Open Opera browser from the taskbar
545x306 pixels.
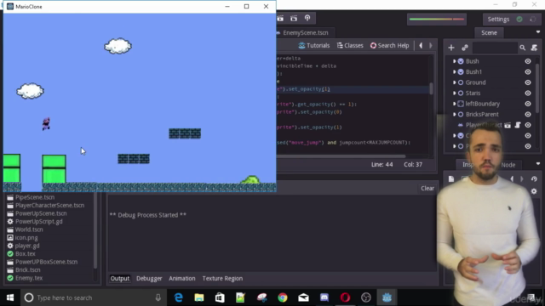pos(345,297)
